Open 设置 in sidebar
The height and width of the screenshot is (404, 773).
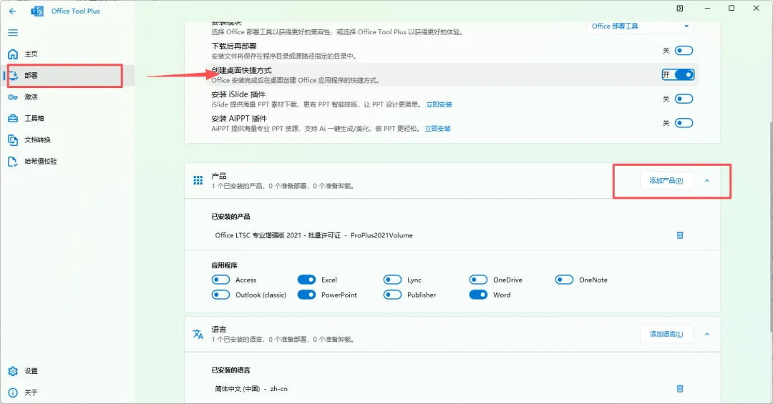67,371
